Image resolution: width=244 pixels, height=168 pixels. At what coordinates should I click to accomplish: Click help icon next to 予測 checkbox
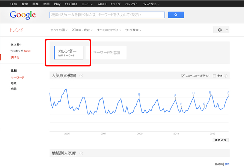pyautogui.click(x=226, y=76)
